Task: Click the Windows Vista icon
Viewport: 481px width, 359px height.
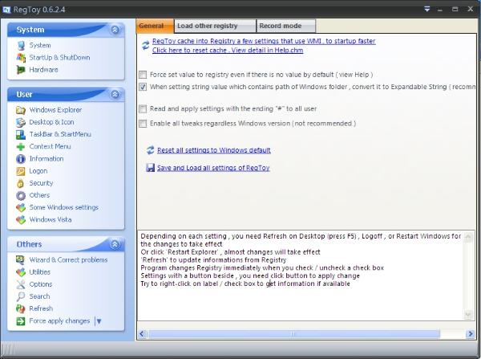Action: tap(21, 220)
